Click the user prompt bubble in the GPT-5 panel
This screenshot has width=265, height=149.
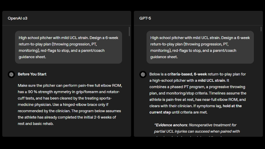(x=200, y=47)
